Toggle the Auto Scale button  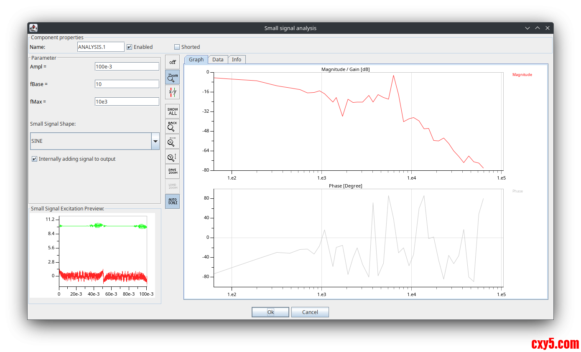172,201
